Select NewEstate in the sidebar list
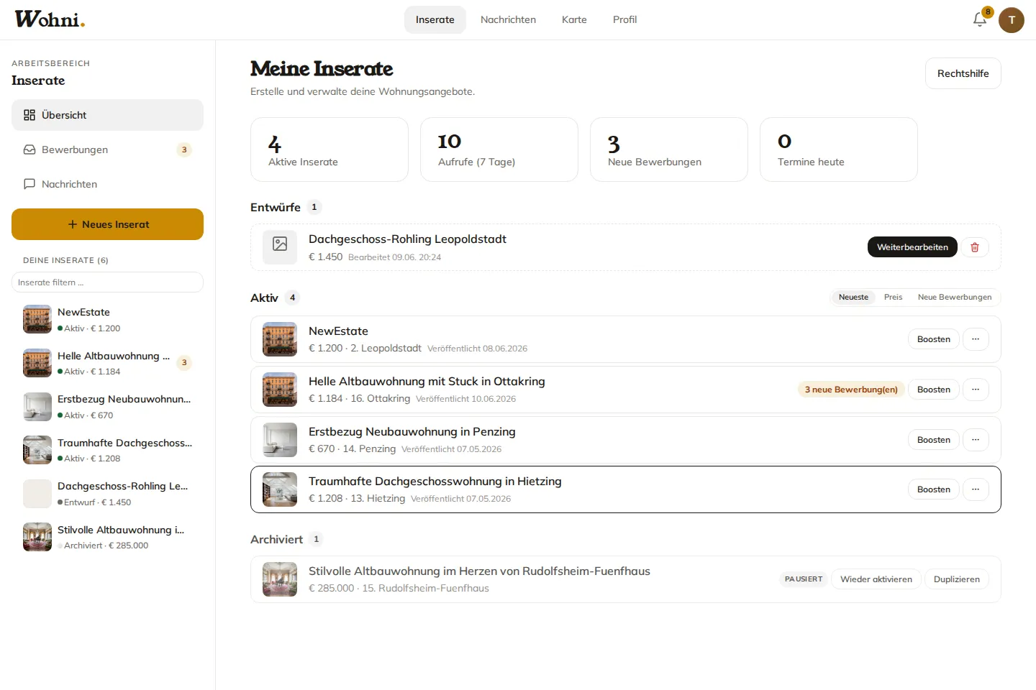This screenshot has height=690, width=1036. 107,320
